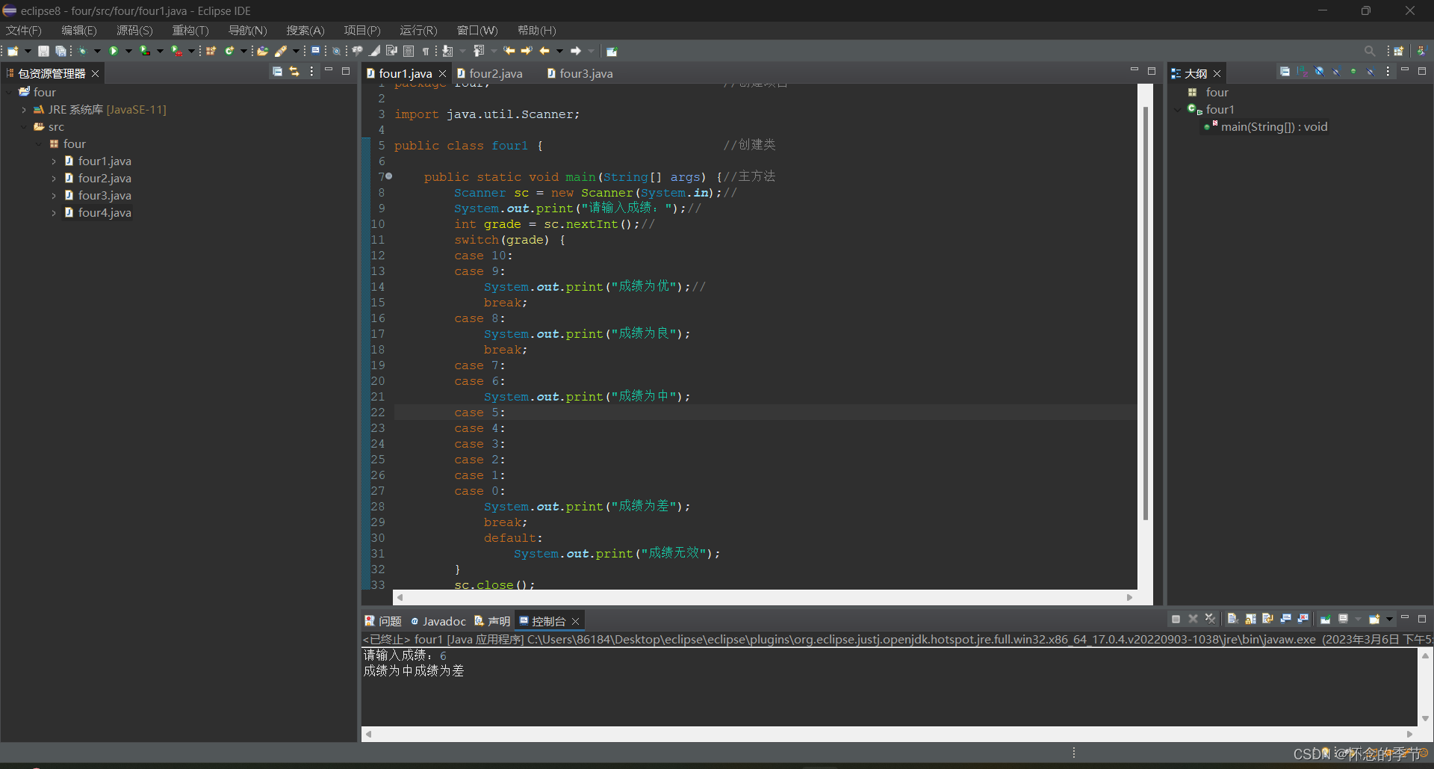The height and width of the screenshot is (769, 1434).
Task: Pin the Console view
Action: pos(1326,620)
